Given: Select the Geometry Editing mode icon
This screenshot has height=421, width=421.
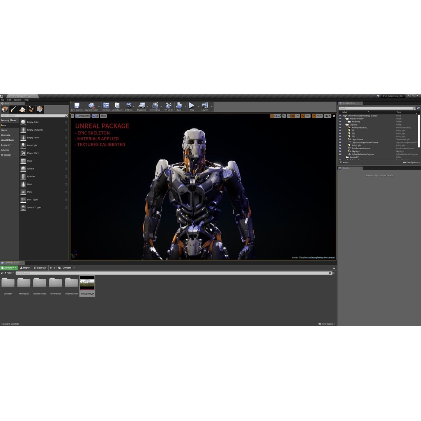Looking at the screenshot, I should click(x=40, y=109).
